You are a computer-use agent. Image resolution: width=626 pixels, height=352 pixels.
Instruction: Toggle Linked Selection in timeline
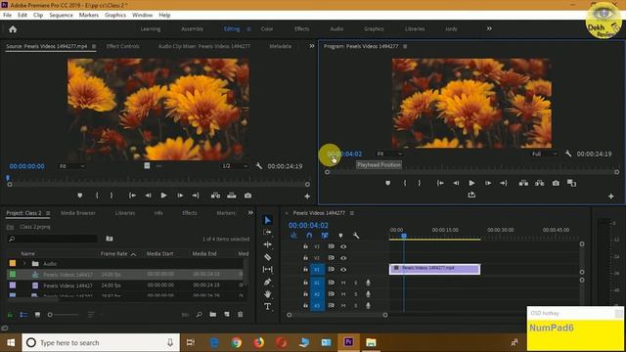click(325, 236)
